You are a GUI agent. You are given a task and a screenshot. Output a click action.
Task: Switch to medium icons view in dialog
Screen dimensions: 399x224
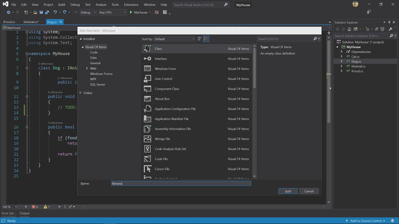click(200, 39)
